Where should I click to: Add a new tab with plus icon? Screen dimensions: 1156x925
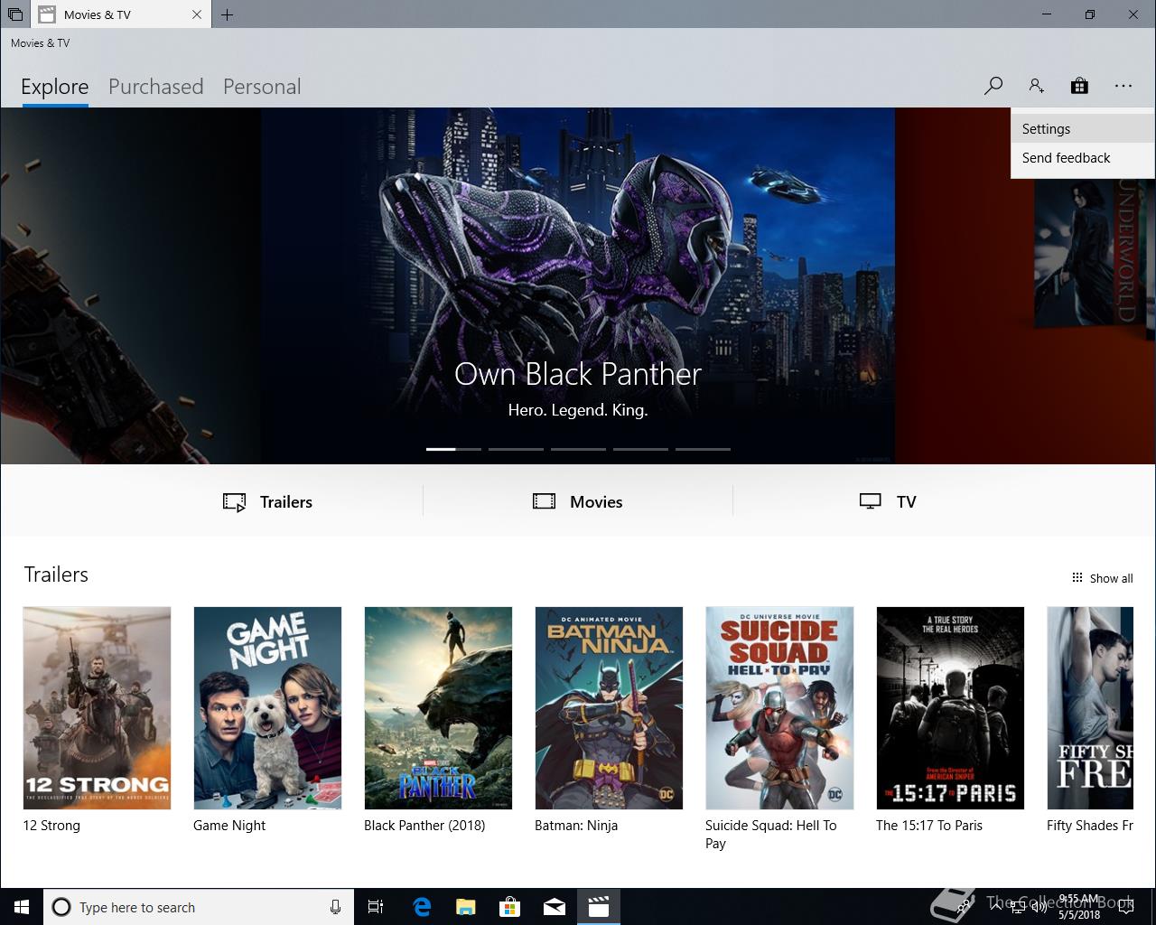coord(227,14)
